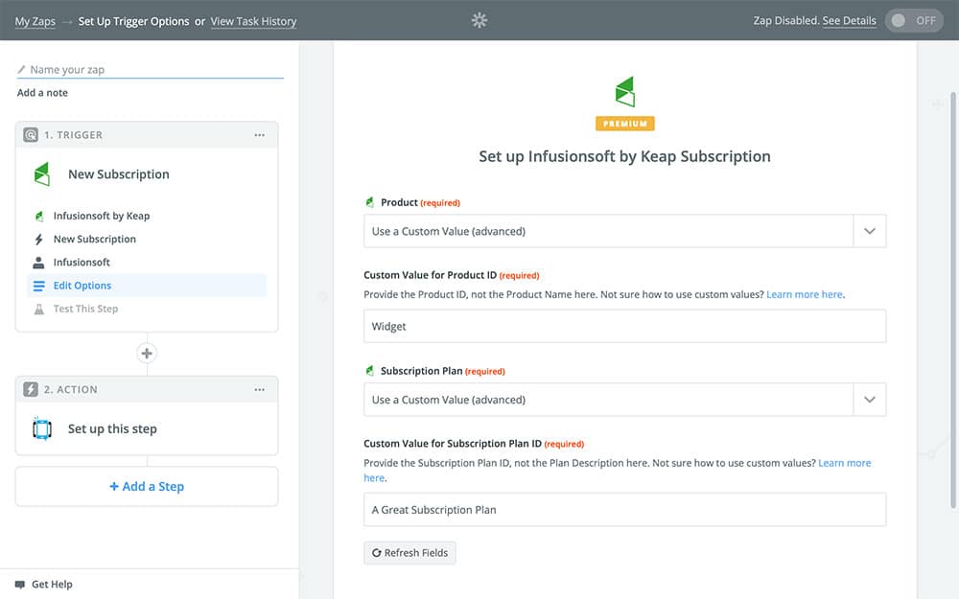Click the action step lightning icon
The image size is (959, 599).
click(x=31, y=390)
